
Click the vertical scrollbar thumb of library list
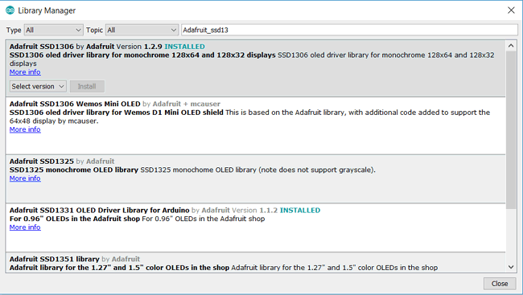coord(511,130)
